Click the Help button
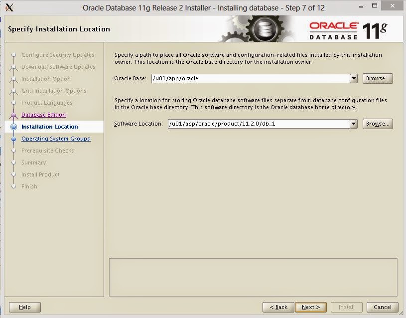Image resolution: width=406 pixels, height=318 pixels. (24, 307)
